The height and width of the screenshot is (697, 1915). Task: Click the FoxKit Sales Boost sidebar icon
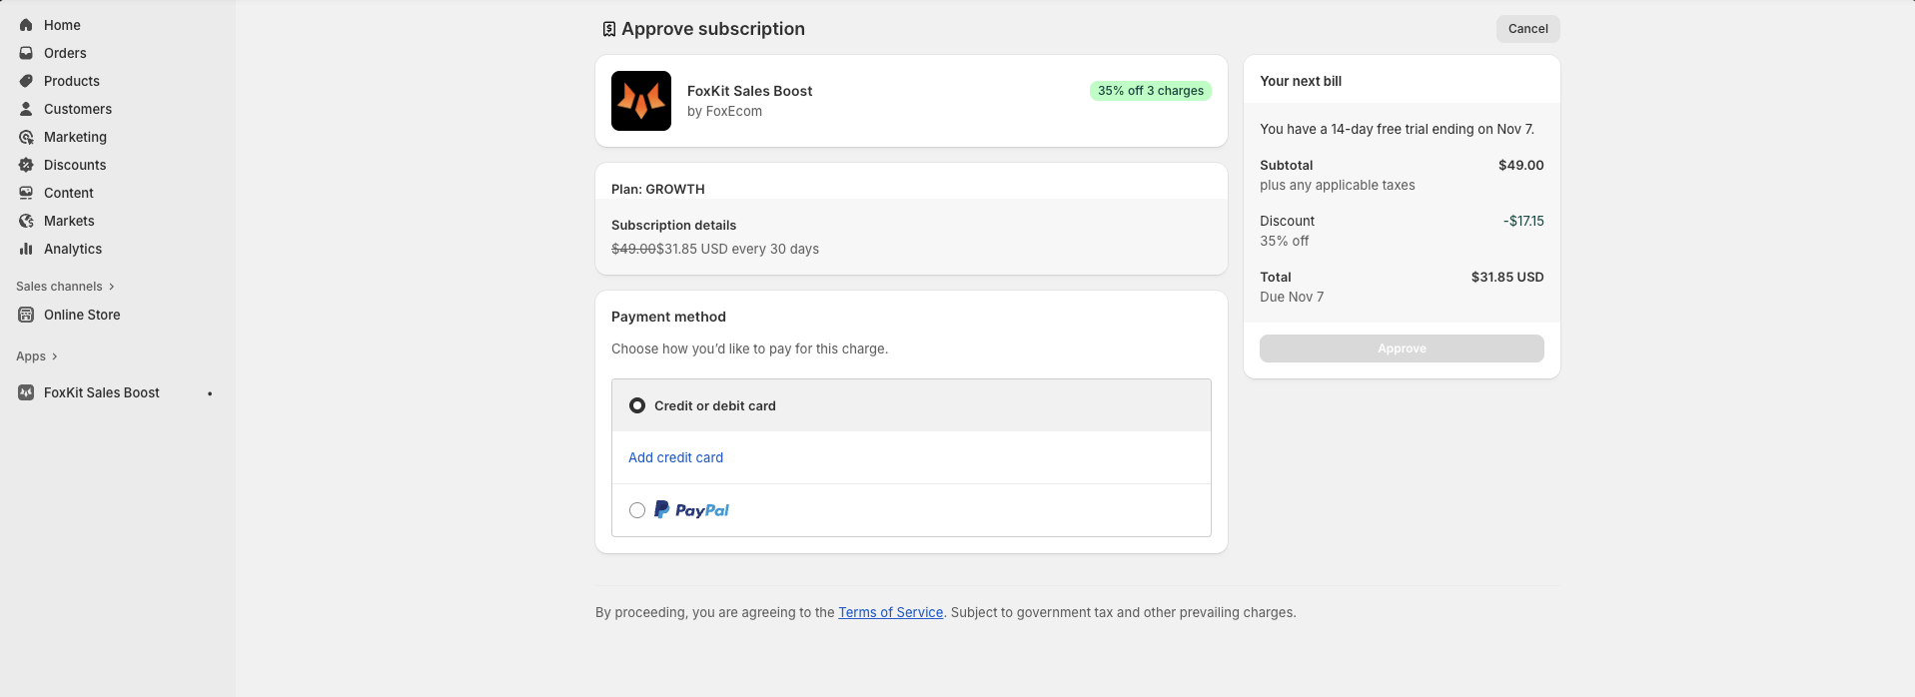pyautogui.click(x=26, y=392)
